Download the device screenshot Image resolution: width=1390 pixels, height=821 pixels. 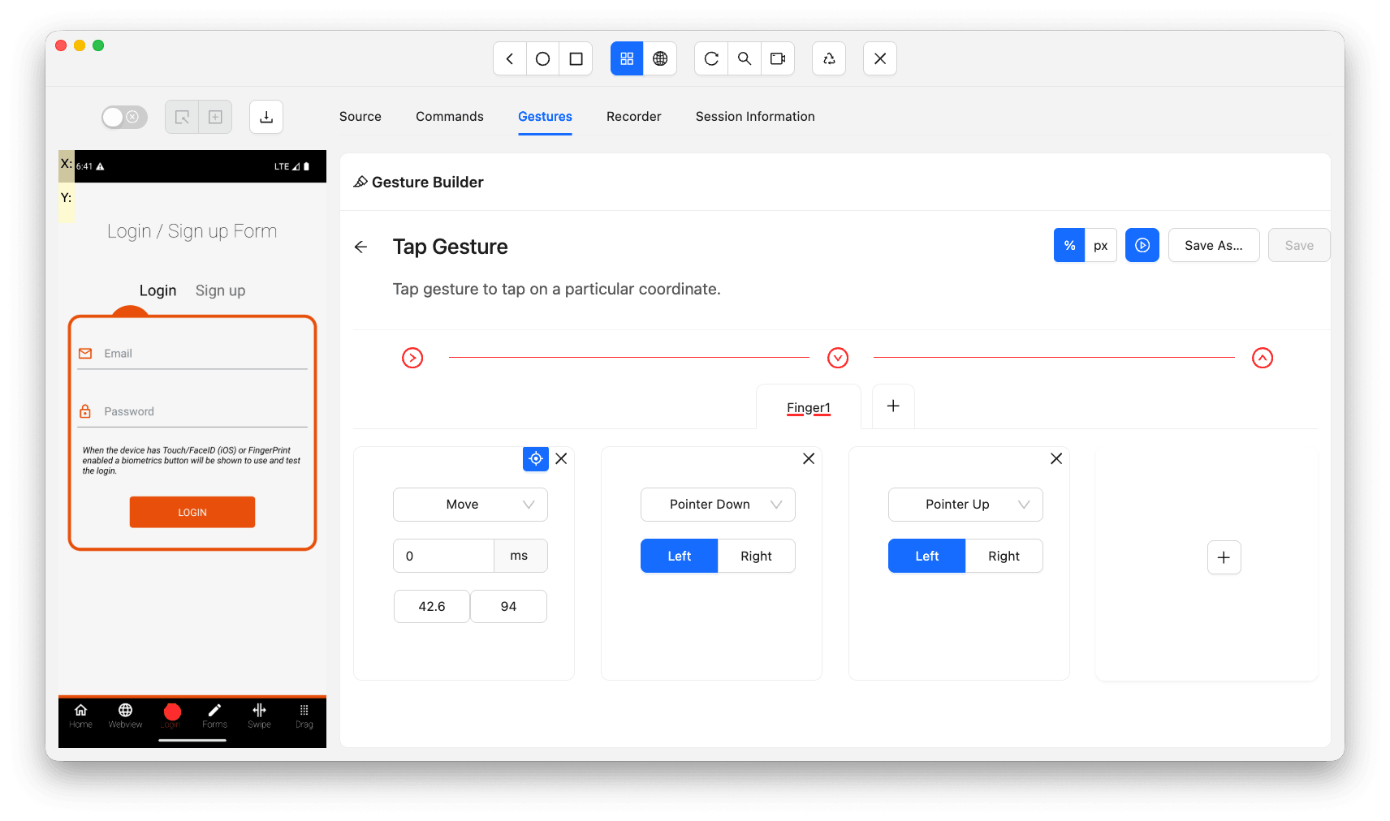click(266, 117)
